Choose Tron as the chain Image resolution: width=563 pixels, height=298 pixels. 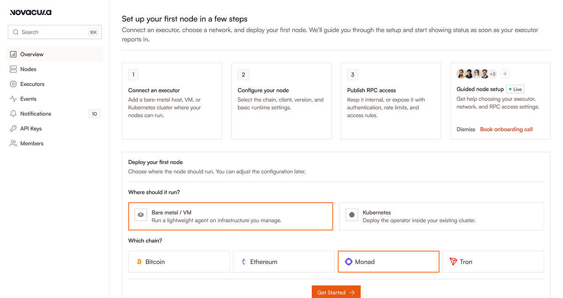point(493,262)
